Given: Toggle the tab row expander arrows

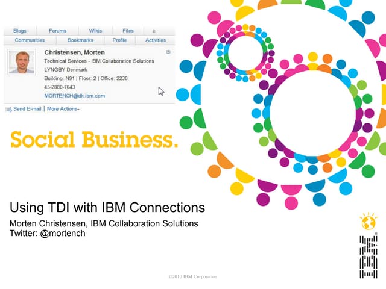Looking at the screenshot, I should (154, 31).
